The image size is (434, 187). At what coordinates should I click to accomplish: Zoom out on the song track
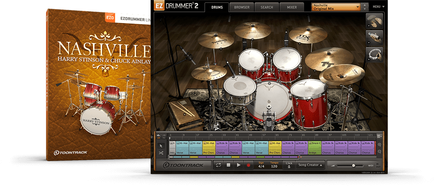pos(379,152)
